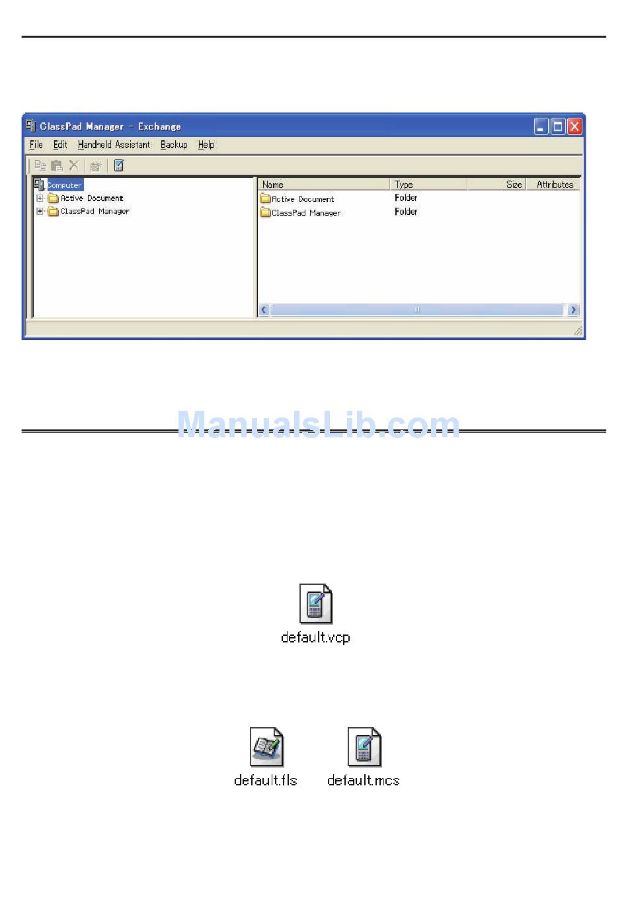The width and height of the screenshot is (628, 921).
Task: Open the Edit menu
Action: [60, 144]
